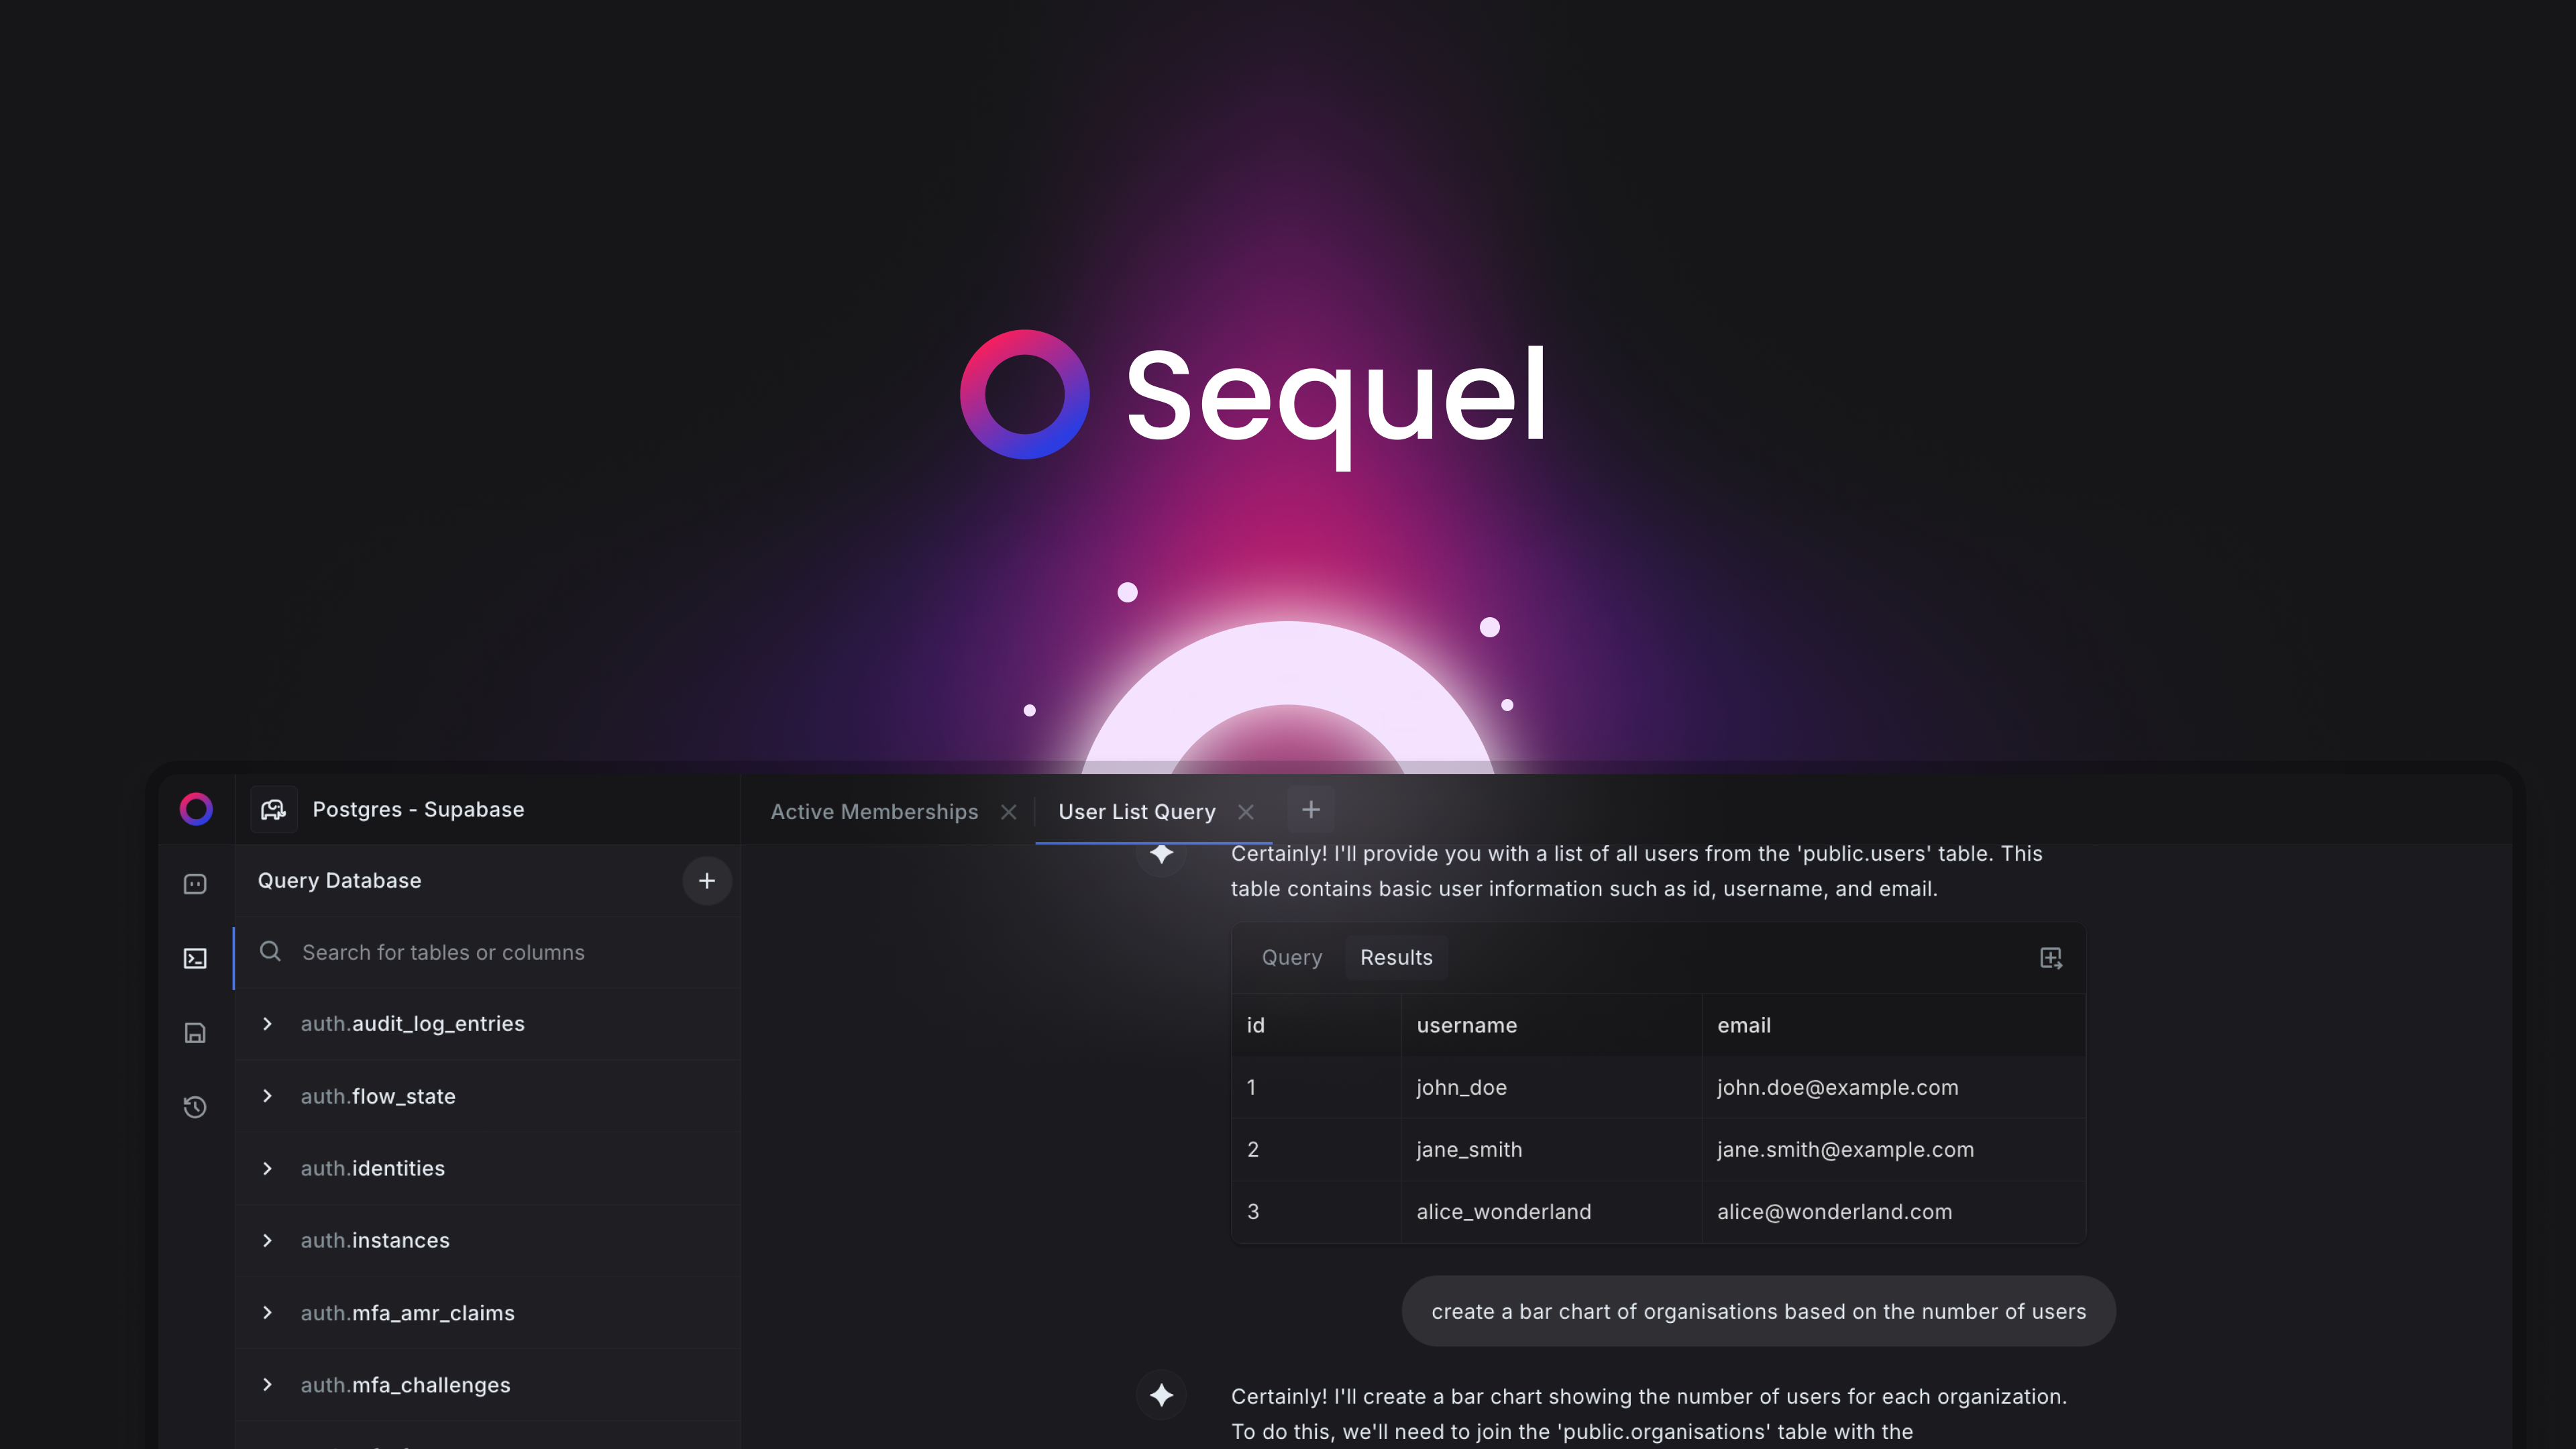The image size is (2576, 1449).
Task: Expand the auth.flow_state table
Action: tap(266, 1095)
